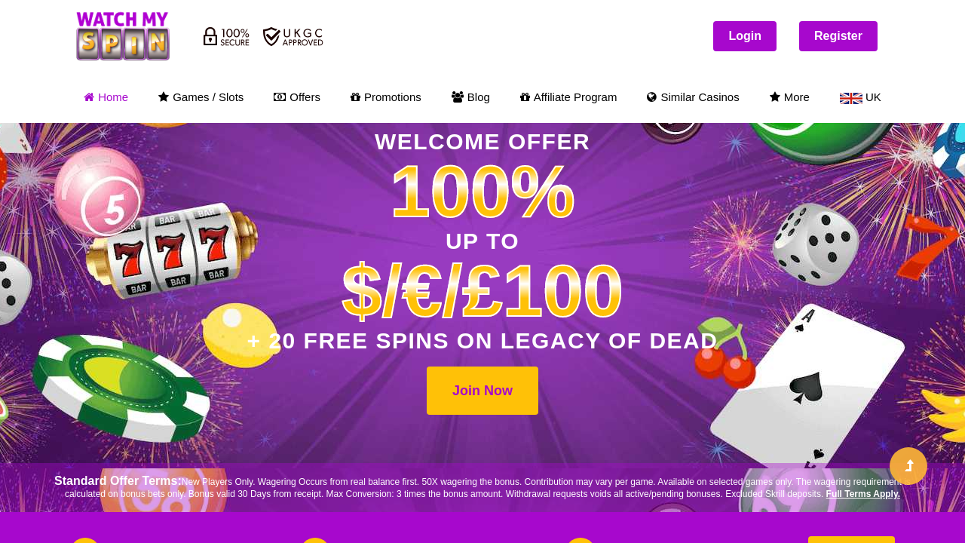This screenshot has width=965, height=543.
Task: Click the yellow Join Now button
Action: point(482,391)
